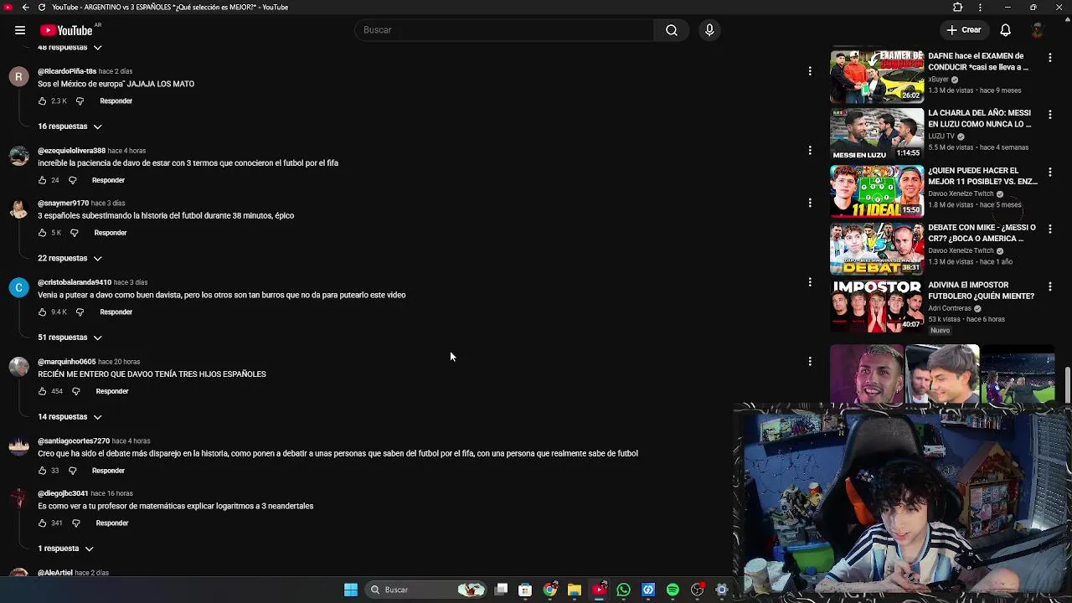Open Spotify from the taskbar
This screenshot has width=1072, height=603.
(673, 590)
